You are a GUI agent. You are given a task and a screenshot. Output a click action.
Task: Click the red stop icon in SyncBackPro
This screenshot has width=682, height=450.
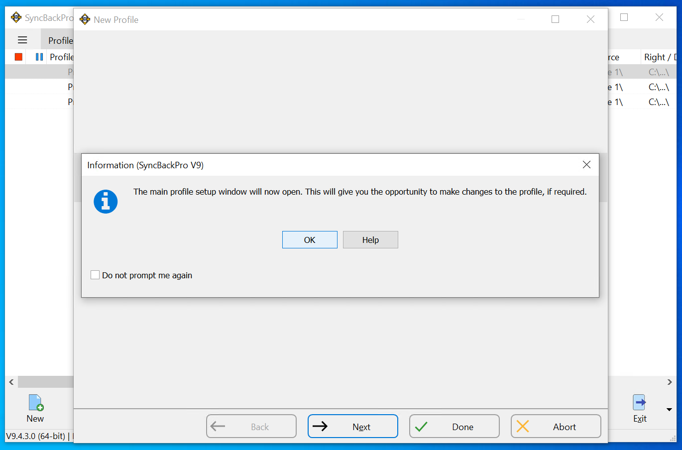tap(18, 57)
